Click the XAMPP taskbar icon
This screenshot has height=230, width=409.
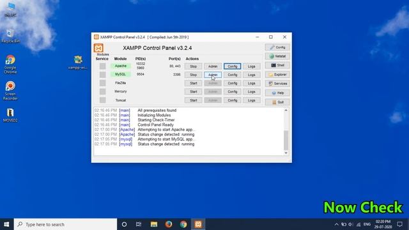click(198, 224)
